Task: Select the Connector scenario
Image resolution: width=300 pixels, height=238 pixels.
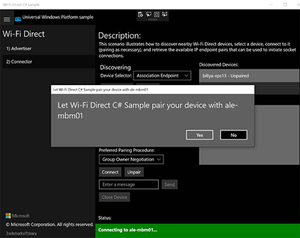Action: point(19,62)
